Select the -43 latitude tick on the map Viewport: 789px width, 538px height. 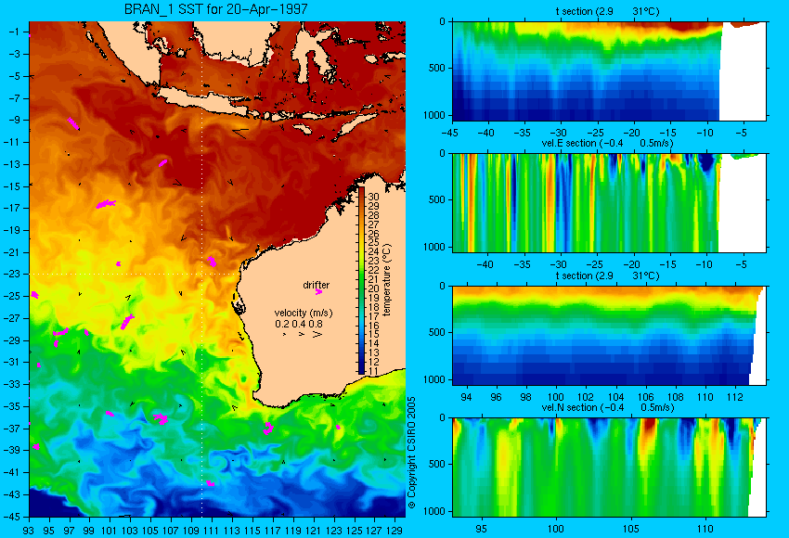click(13, 494)
